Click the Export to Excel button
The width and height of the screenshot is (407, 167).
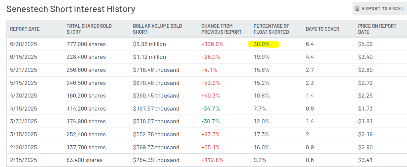point(380,8)
